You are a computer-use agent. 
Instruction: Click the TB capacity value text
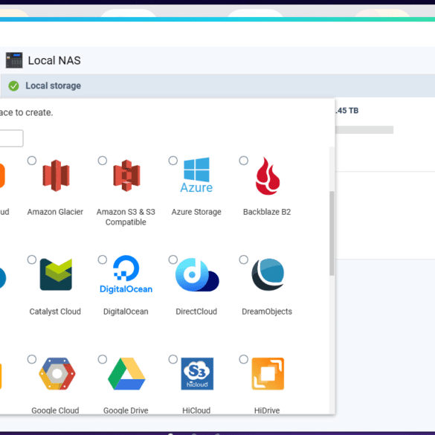347,111
